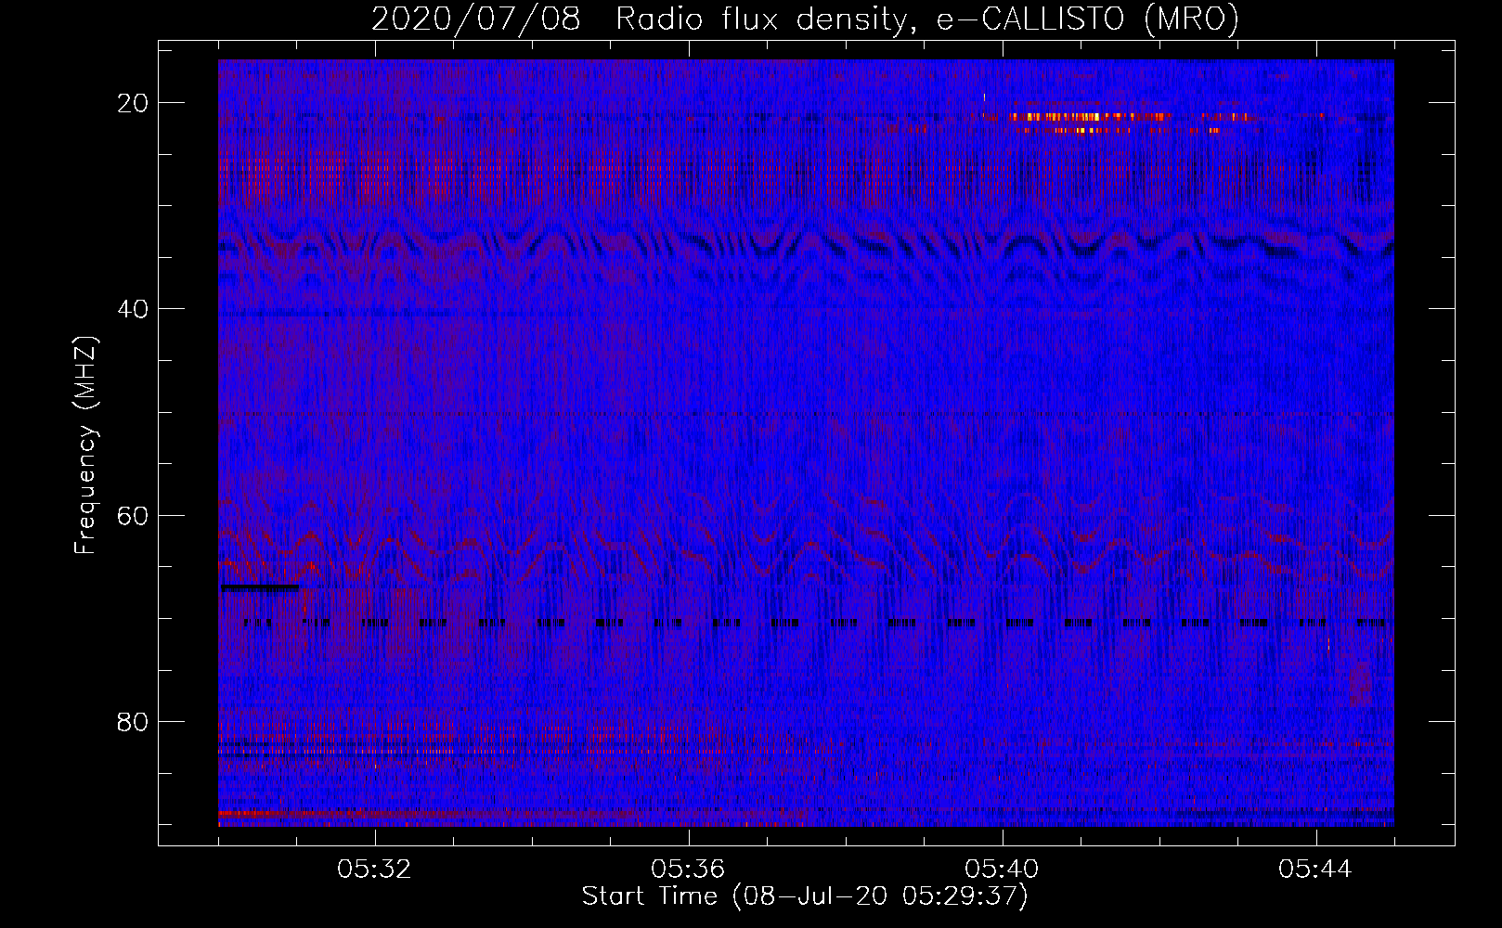This screenshot has height=928, width=1502.
Task: Click the 80 frequency tick label
Action: coord(133,721)
